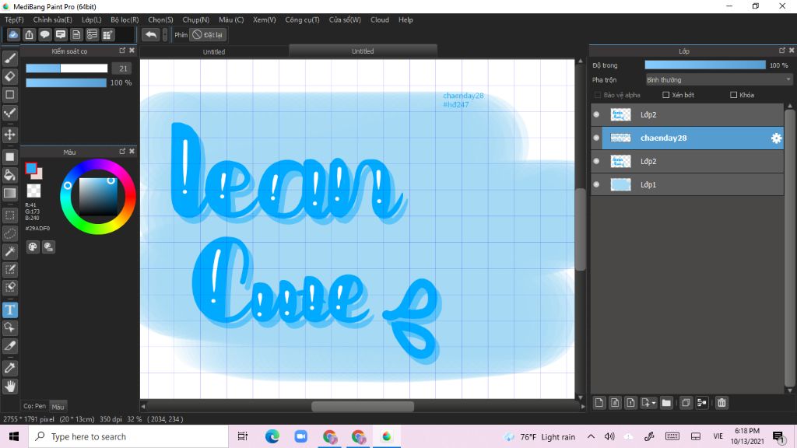Click the document page icon in toolbar
The image size is (797, 448).
point(76,34)
